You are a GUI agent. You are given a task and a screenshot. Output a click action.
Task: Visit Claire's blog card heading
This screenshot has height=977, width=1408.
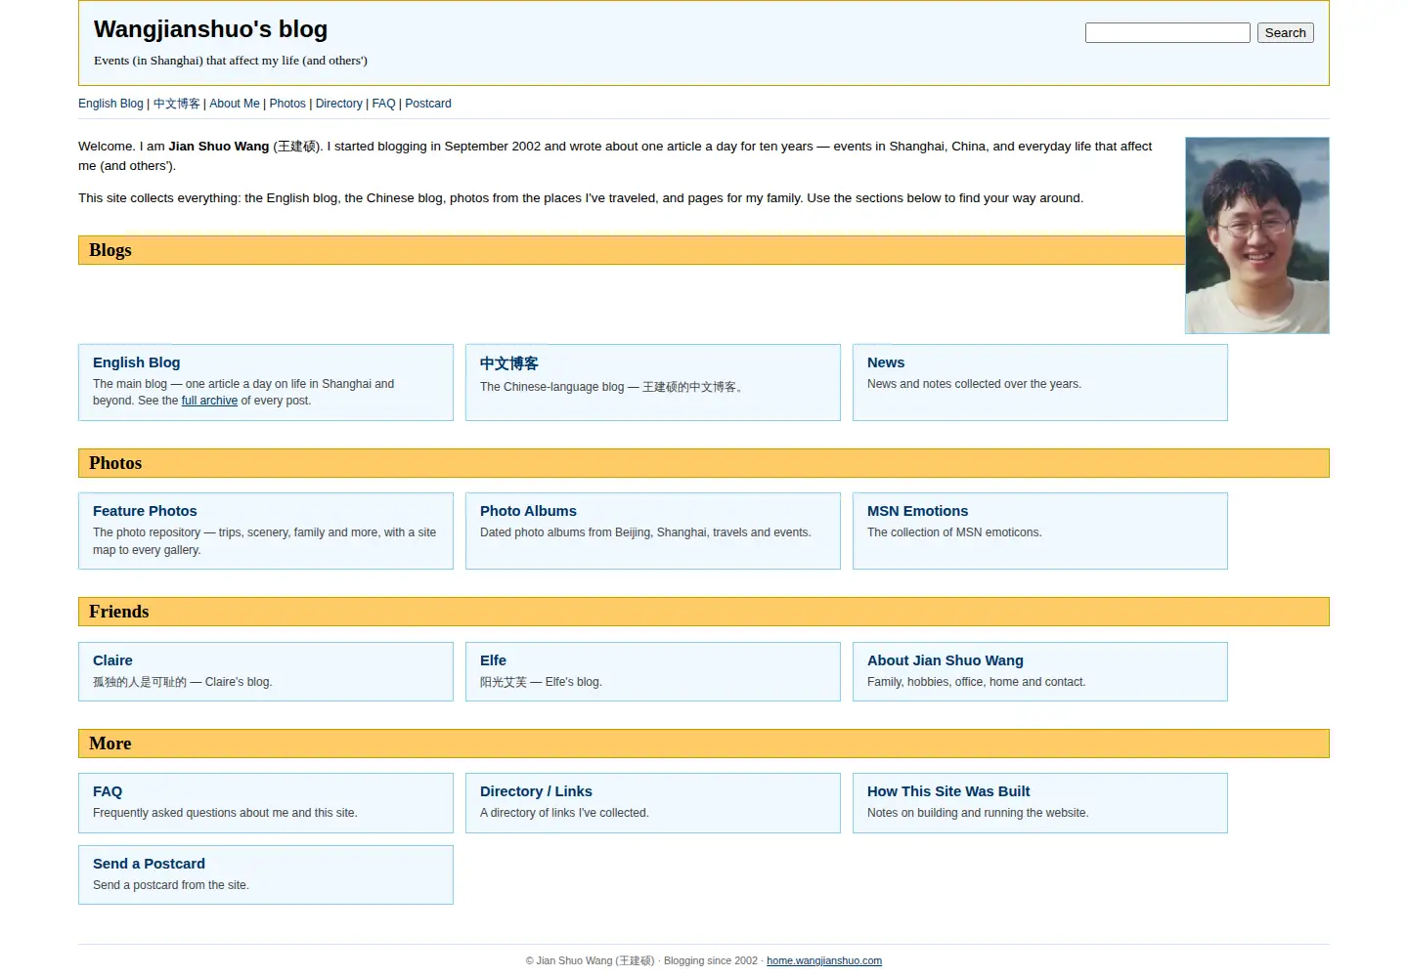112,660
